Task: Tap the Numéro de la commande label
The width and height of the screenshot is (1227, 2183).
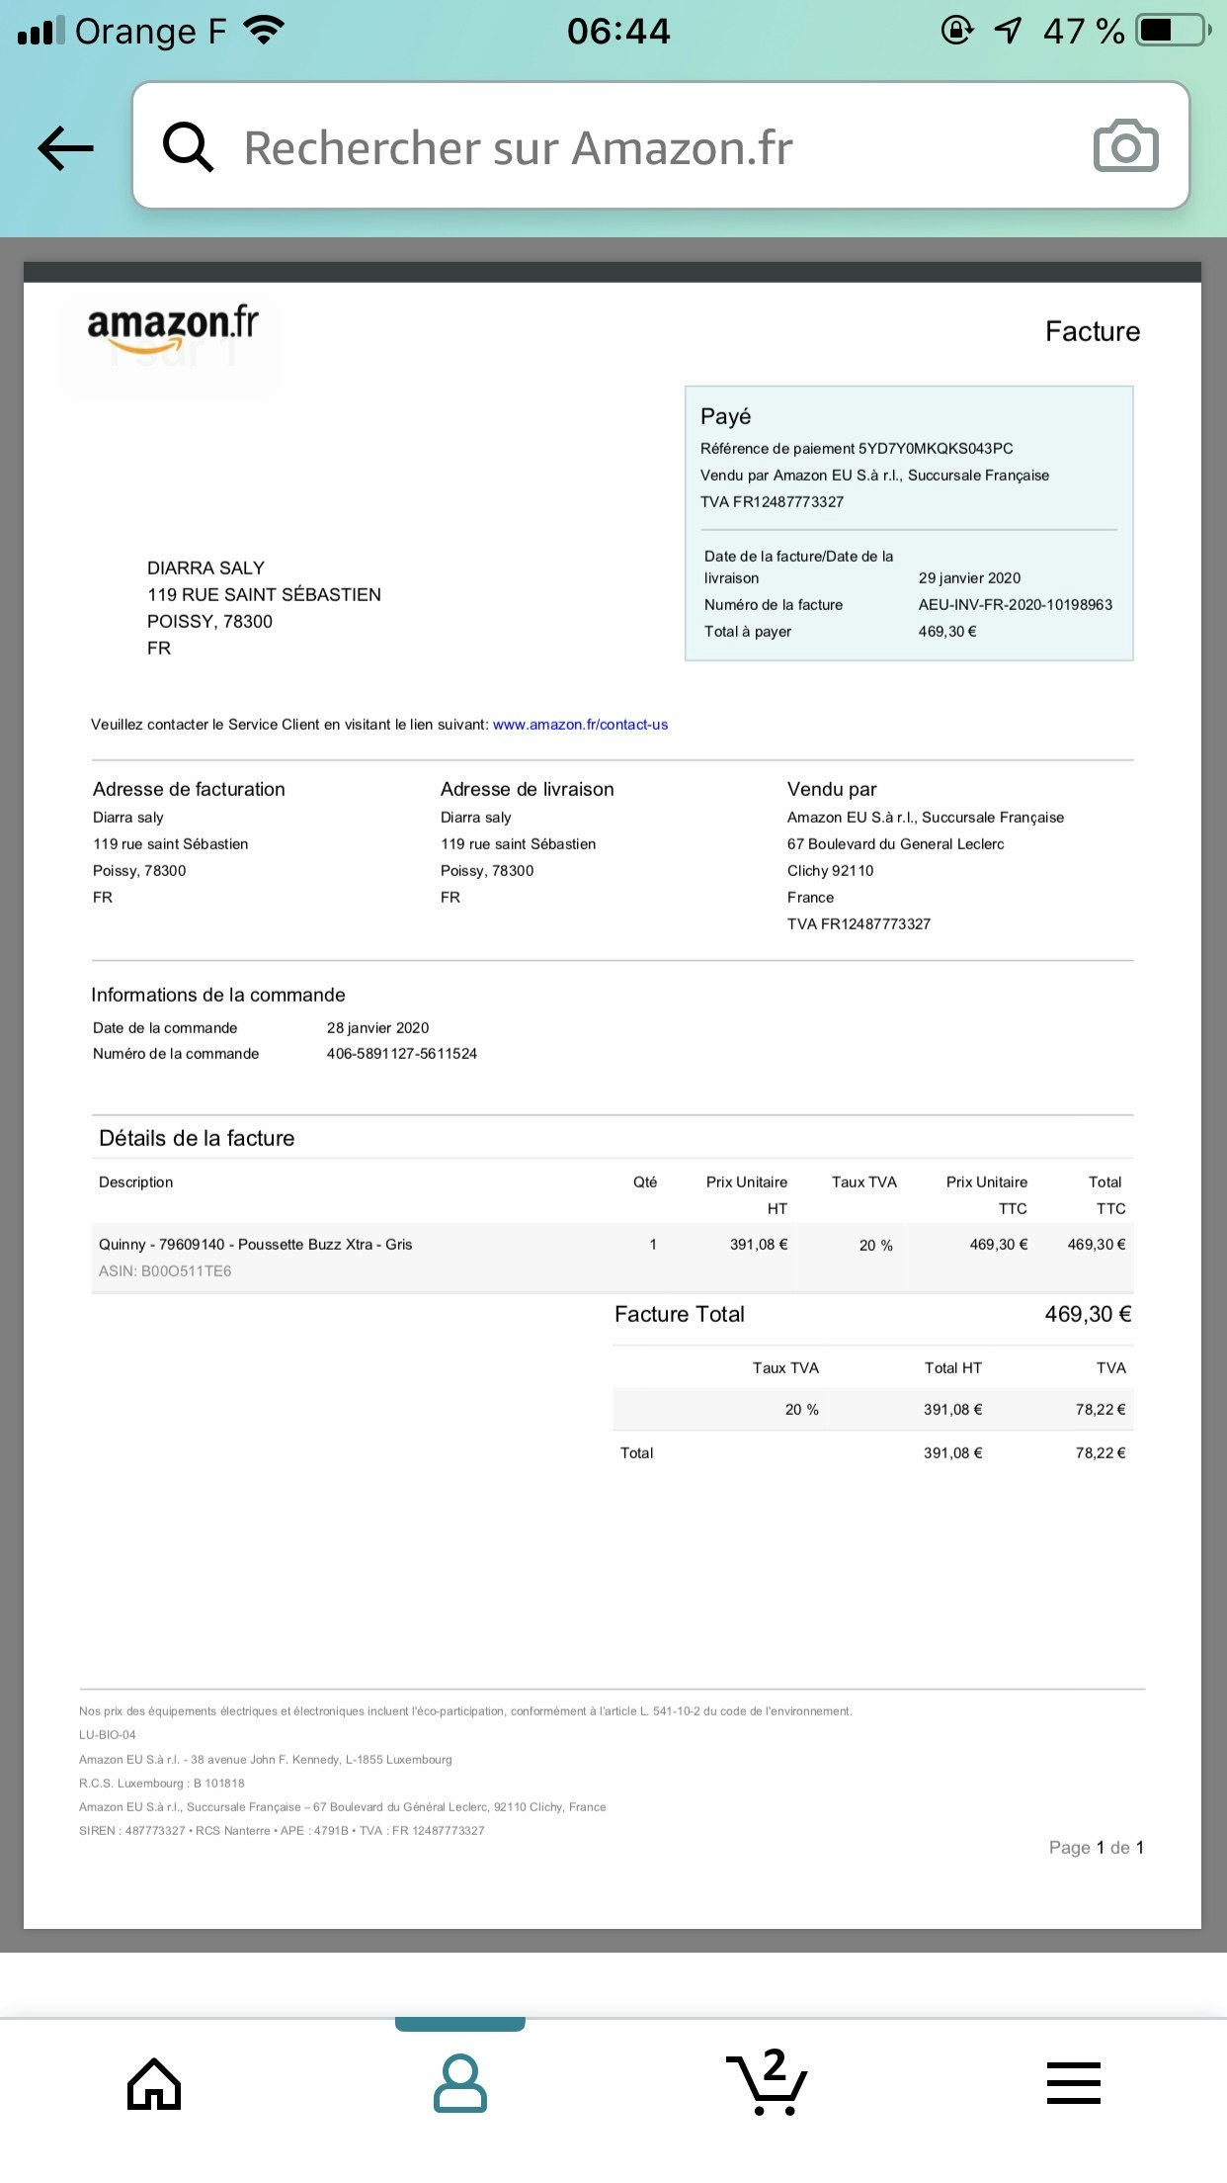Action: pos(176,1054)
